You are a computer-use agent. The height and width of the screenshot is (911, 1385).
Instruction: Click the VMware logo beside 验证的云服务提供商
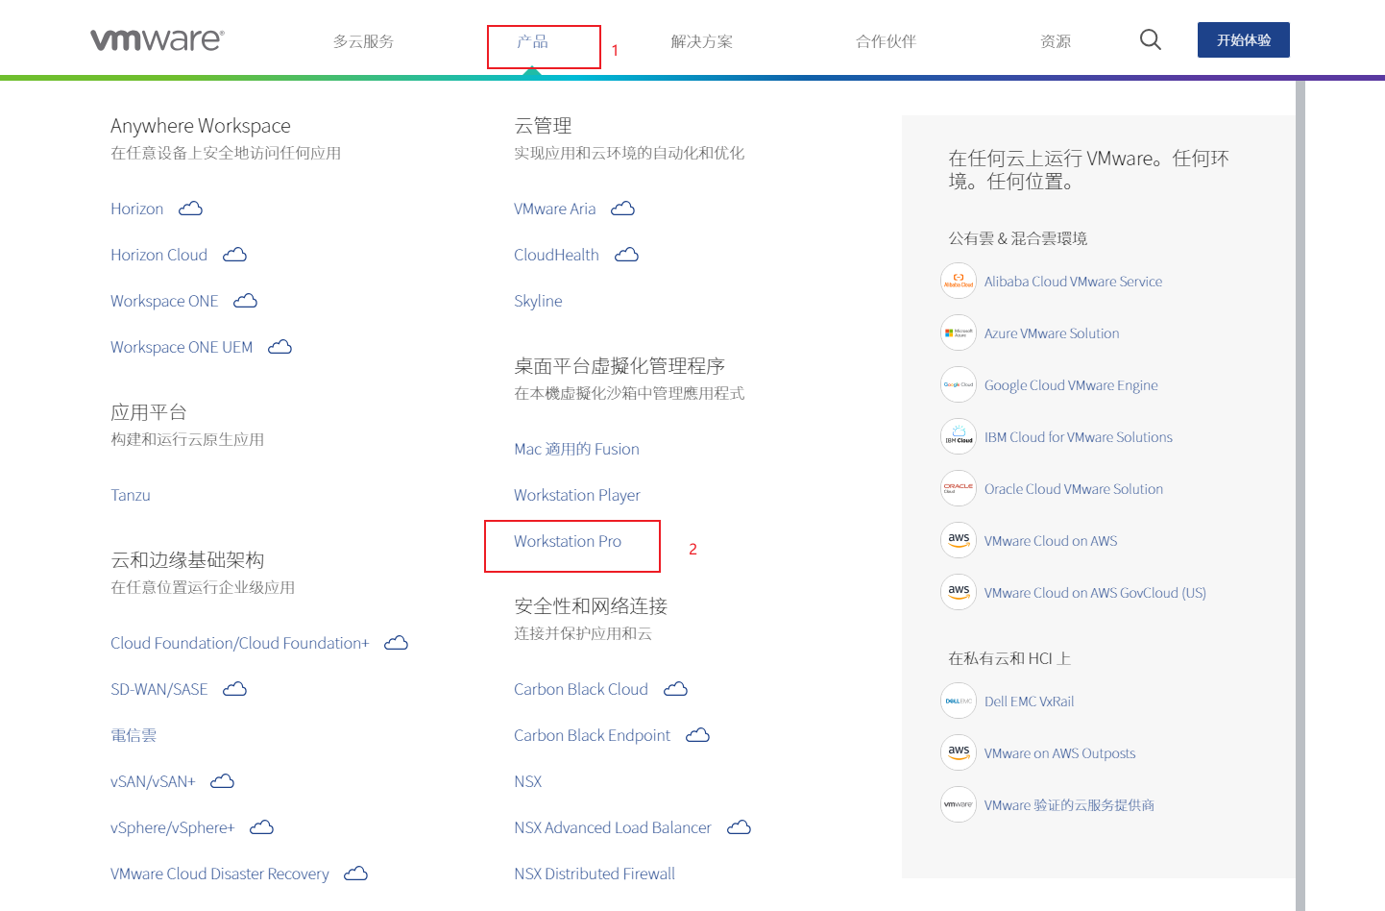(x=959, y=804)
